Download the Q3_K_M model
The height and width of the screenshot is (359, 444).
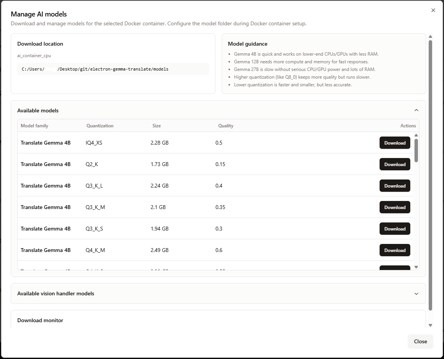tap(395, 207)
